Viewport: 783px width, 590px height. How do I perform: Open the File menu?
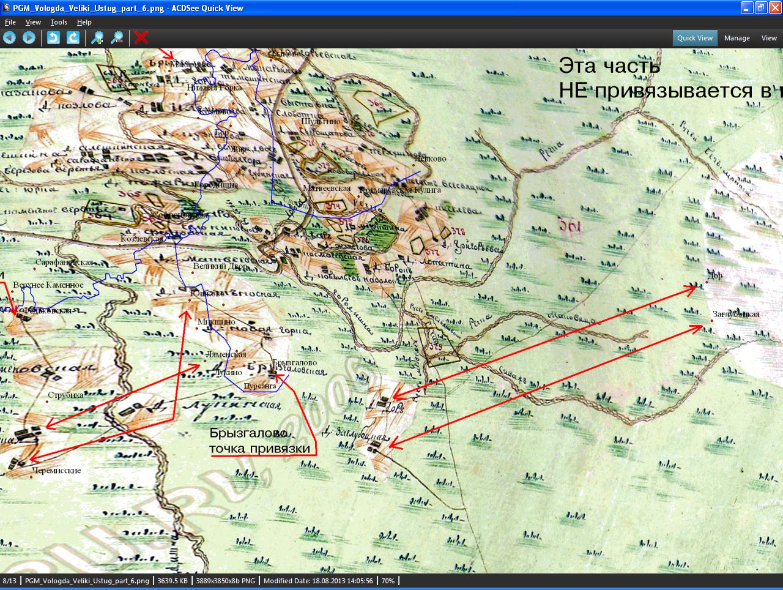tap(10, 22)
